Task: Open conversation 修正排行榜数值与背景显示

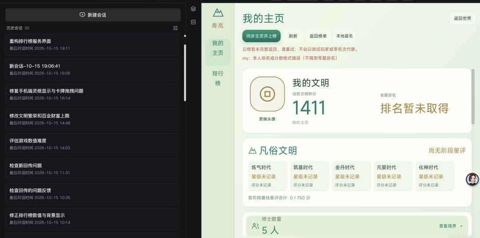Action: coord(92,219)
